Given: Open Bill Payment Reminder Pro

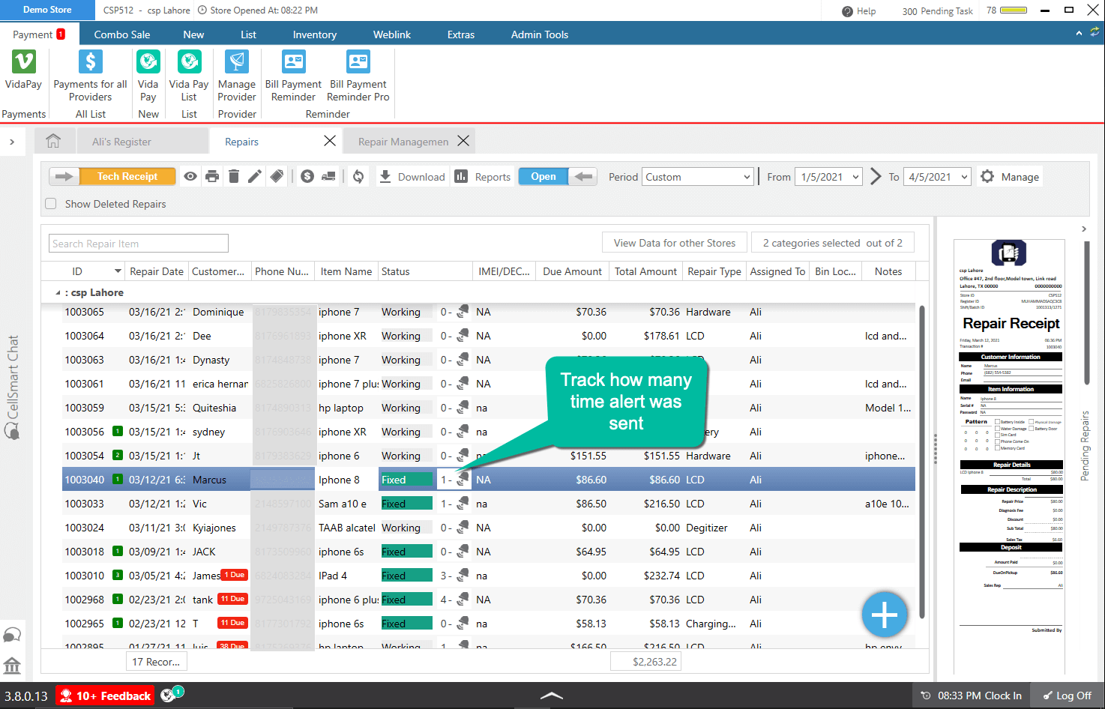Looking at the screenshot, I should 358,76.
